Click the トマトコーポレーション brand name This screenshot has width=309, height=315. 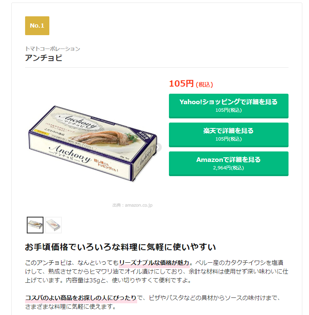[53, 49]
